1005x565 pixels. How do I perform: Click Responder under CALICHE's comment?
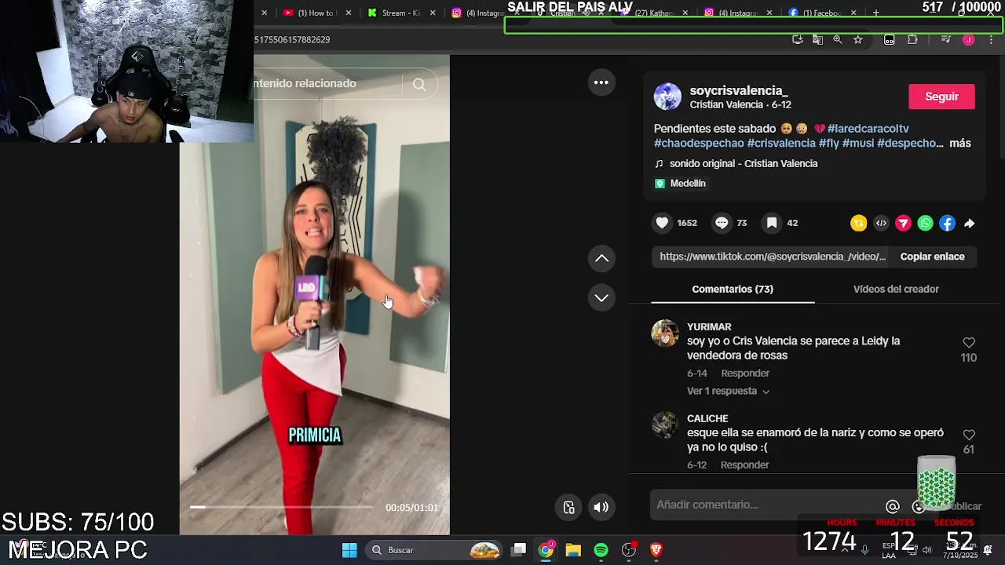[745, 465]
